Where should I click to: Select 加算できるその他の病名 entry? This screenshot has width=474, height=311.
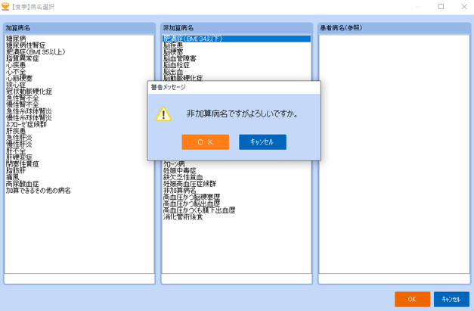point(39,191)
